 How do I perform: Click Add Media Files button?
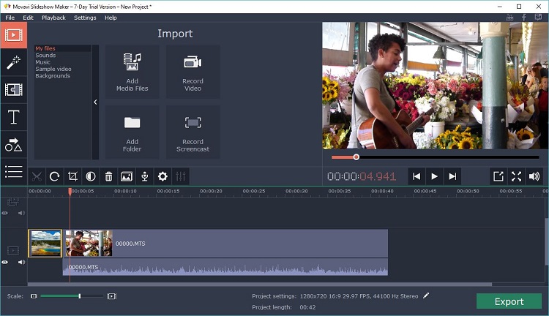(132, 72)
